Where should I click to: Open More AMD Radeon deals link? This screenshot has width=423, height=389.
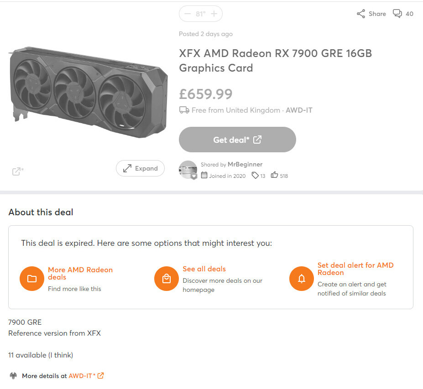(80, 273)
